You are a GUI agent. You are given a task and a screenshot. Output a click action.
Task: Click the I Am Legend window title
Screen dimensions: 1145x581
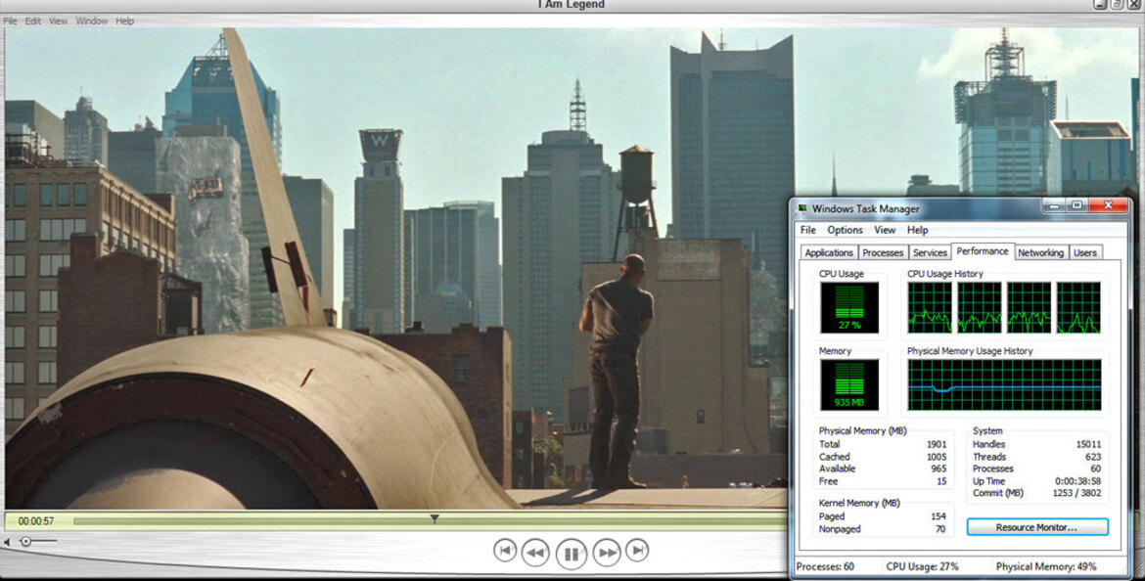572,5
